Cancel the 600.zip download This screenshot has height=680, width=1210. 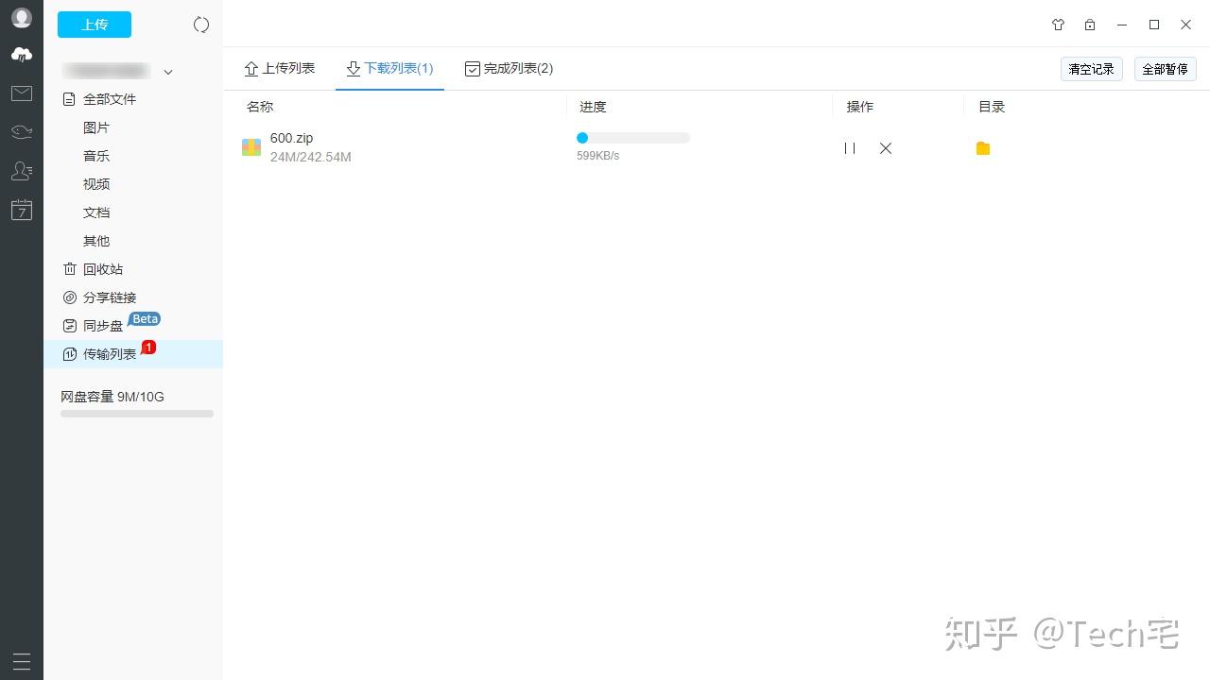(x=886, y=148)
